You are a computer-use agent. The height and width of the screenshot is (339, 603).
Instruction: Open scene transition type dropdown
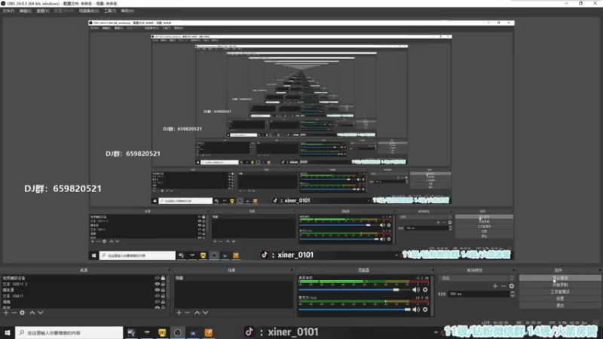pos(476,278)
